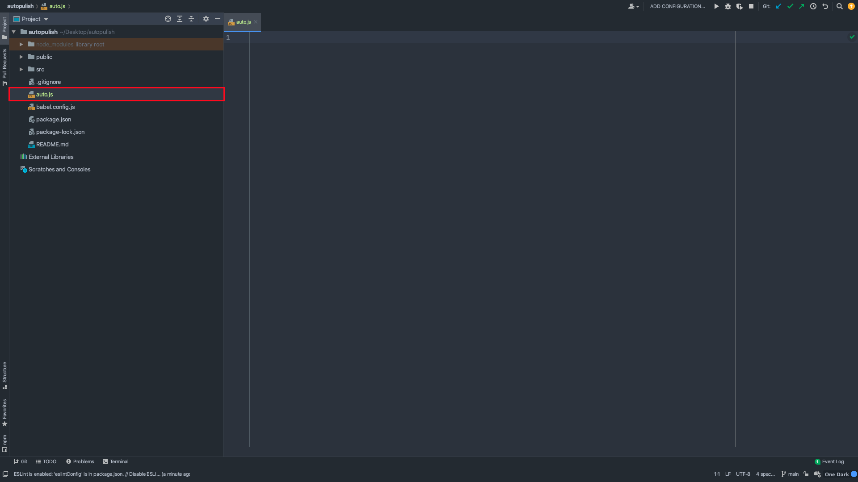Click the cloud settings status icon
The height and width of the screenshot is (482, 858).
coord(817,474)
